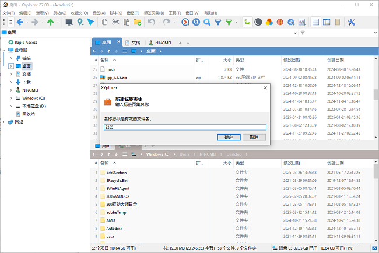The height and width of the screenshot is (253, 379).
Task: Toggle dark mode moon icon
Action: (x=258, y=22)
